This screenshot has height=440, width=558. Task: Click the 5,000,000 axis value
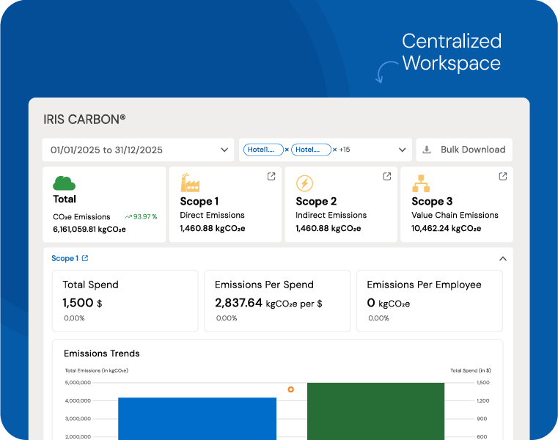coord(78,383)
